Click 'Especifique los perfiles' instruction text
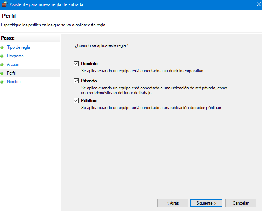This screenshot has height=211, width=262. [54, 25]
